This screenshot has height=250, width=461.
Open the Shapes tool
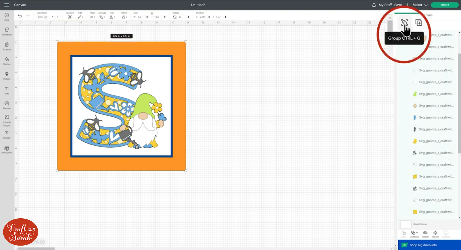[x=7, y=61]
